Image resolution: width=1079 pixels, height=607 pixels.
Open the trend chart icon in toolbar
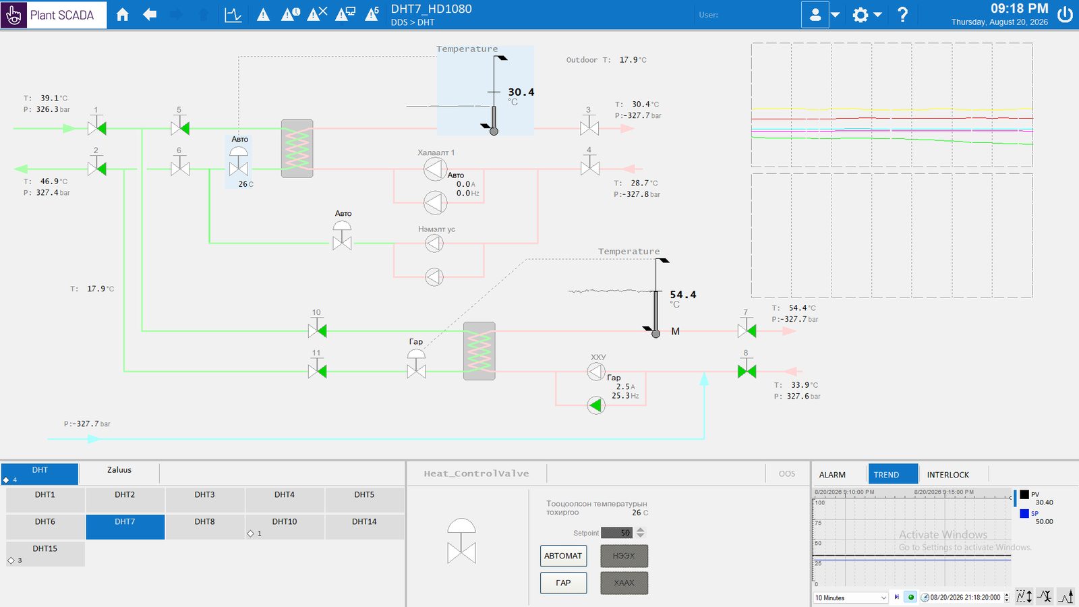coord(233,15)
